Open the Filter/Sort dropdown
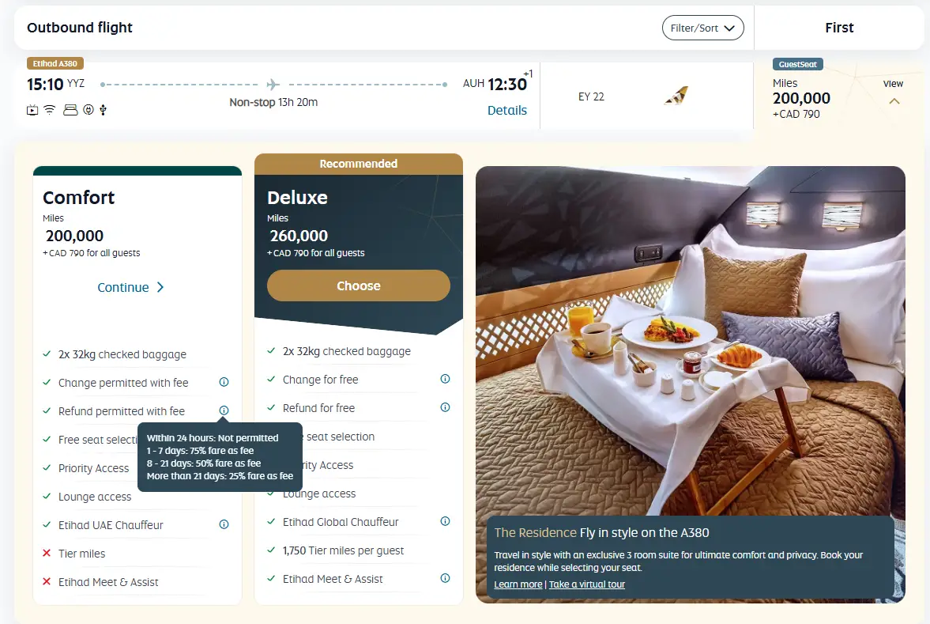The width and height of the screenshot is (930, 624). [703, 28]
